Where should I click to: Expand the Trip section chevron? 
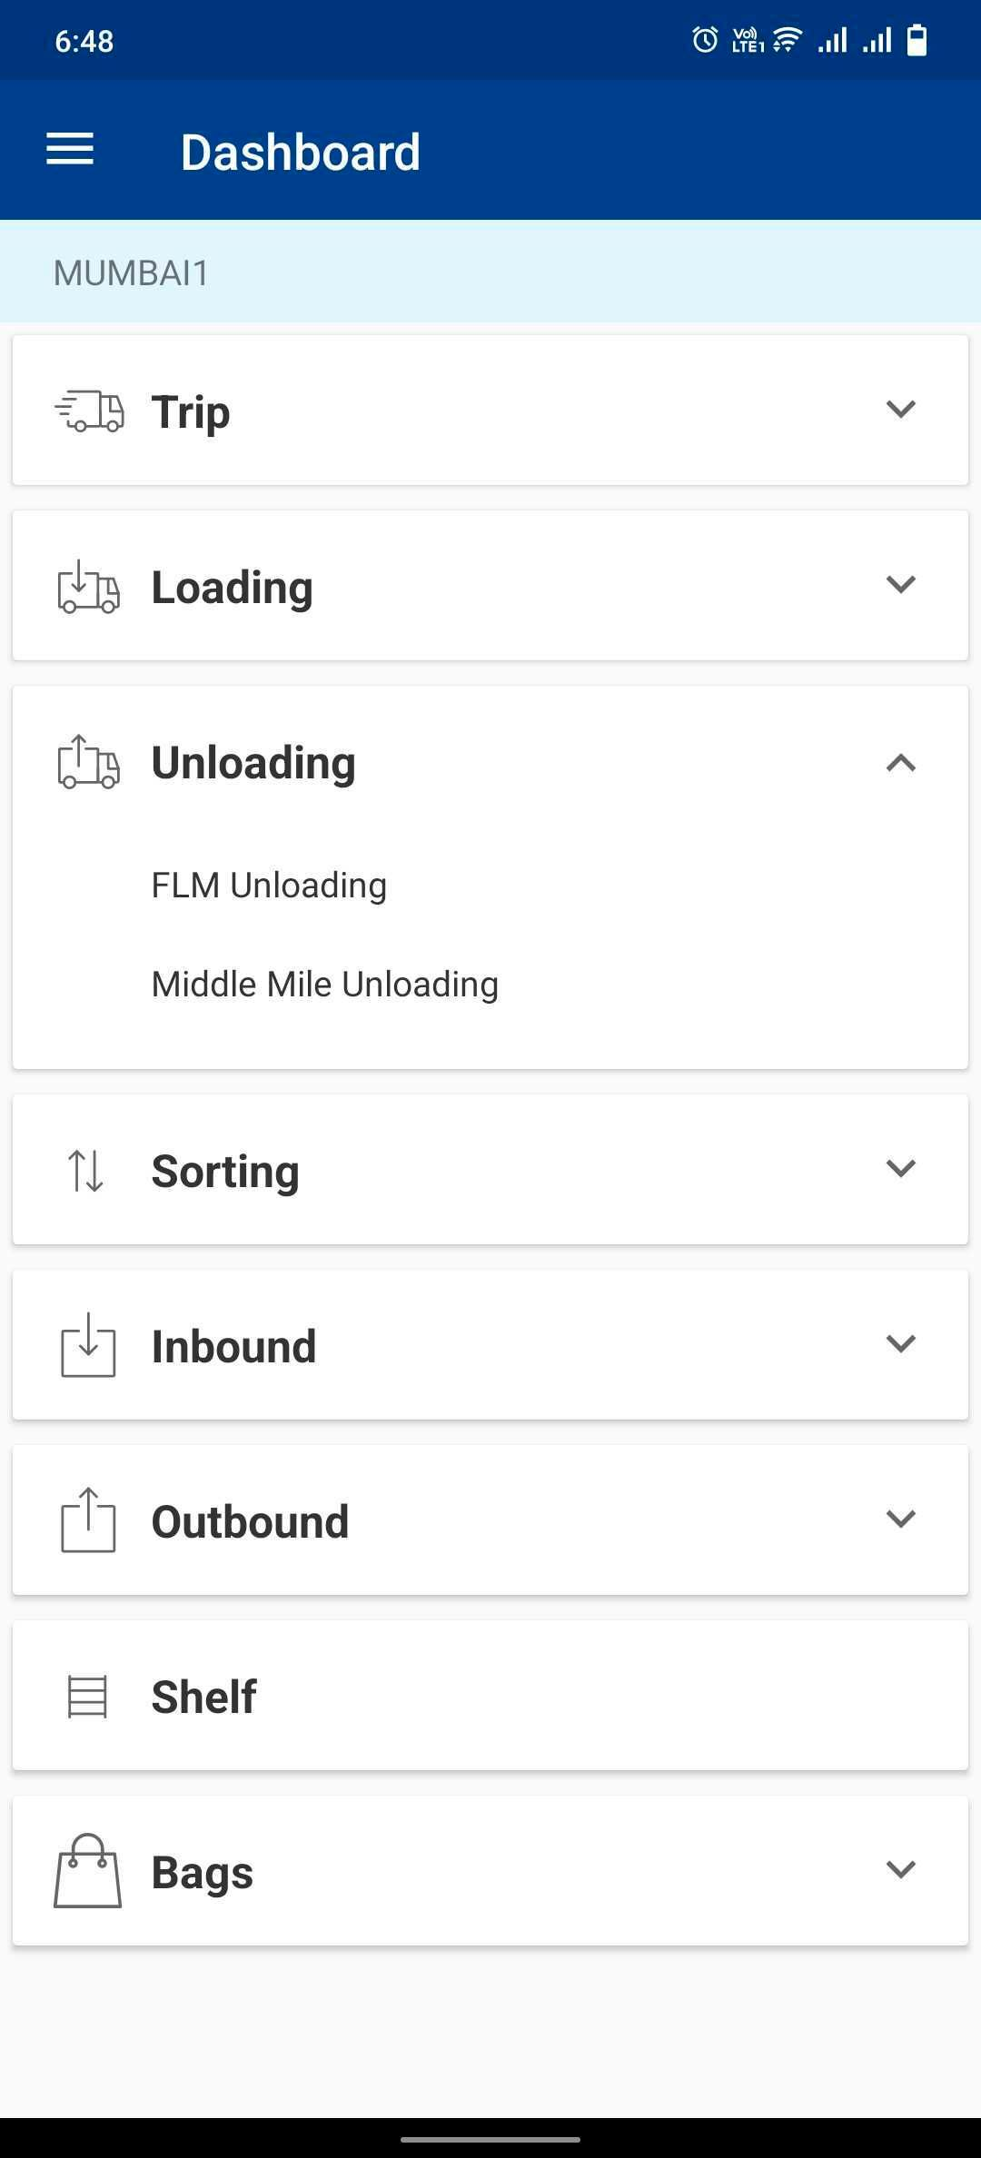(x=900, y=409)
